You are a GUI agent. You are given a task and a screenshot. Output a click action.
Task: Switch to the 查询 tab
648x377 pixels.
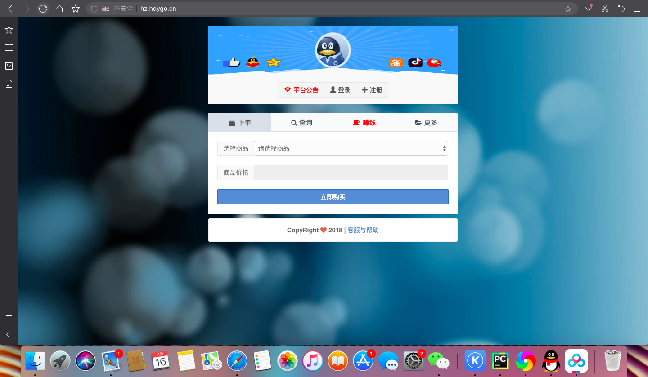(301, 123)
